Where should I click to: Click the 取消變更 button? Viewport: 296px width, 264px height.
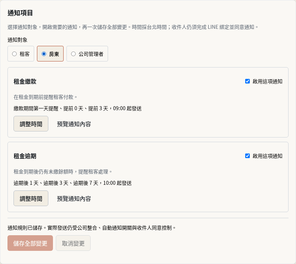click(x=73, y=243)
